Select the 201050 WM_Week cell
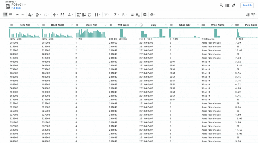The height and width of the screenshot is (143, 258). (113, 43)
